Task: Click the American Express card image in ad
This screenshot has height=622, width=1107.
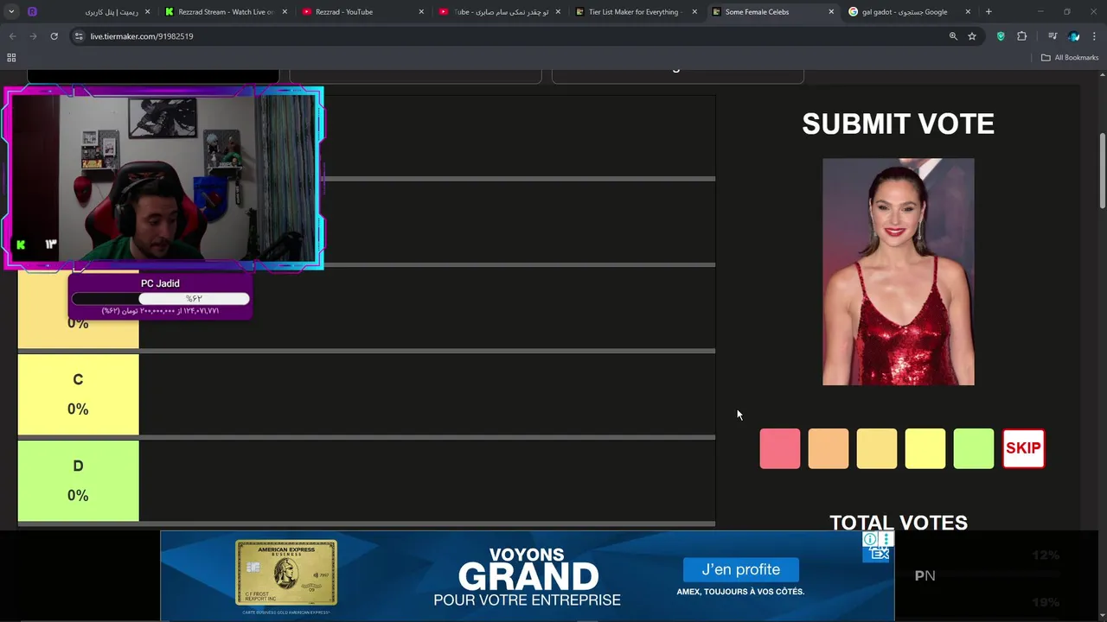Action: pyautogui.click(x=286, y=573)
